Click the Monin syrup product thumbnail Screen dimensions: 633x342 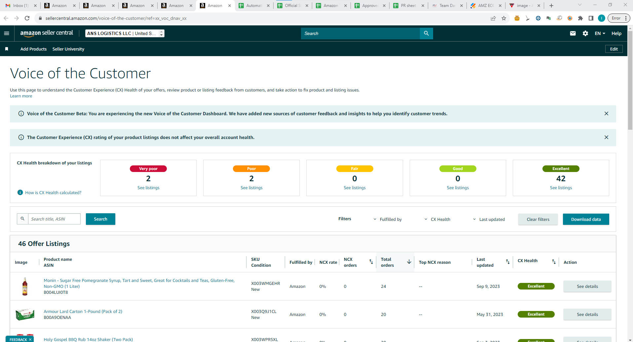[25, 286]
